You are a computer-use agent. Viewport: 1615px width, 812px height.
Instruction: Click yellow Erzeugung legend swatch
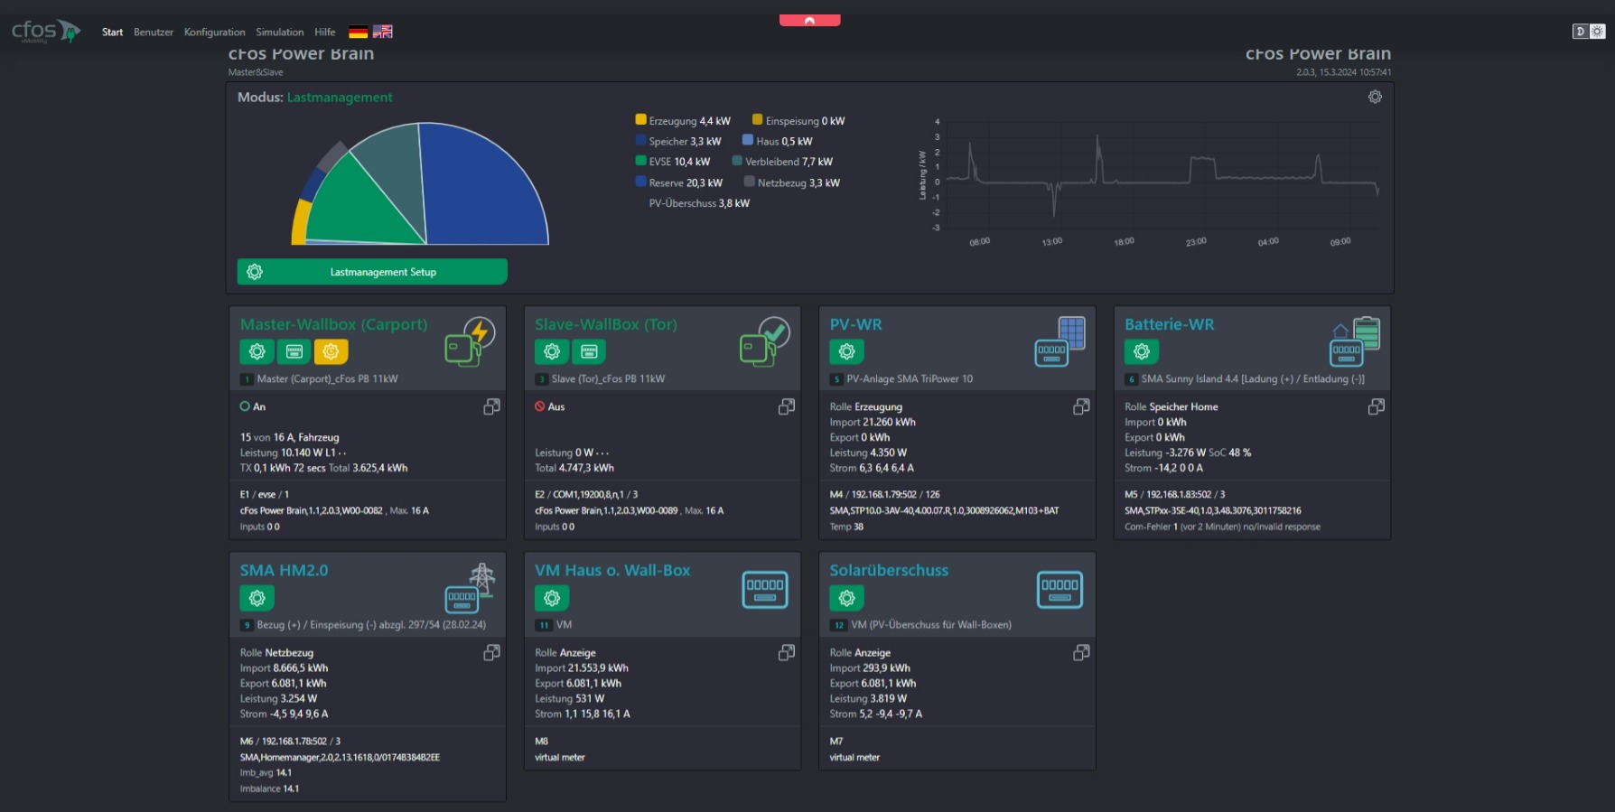tap(640, 119)
